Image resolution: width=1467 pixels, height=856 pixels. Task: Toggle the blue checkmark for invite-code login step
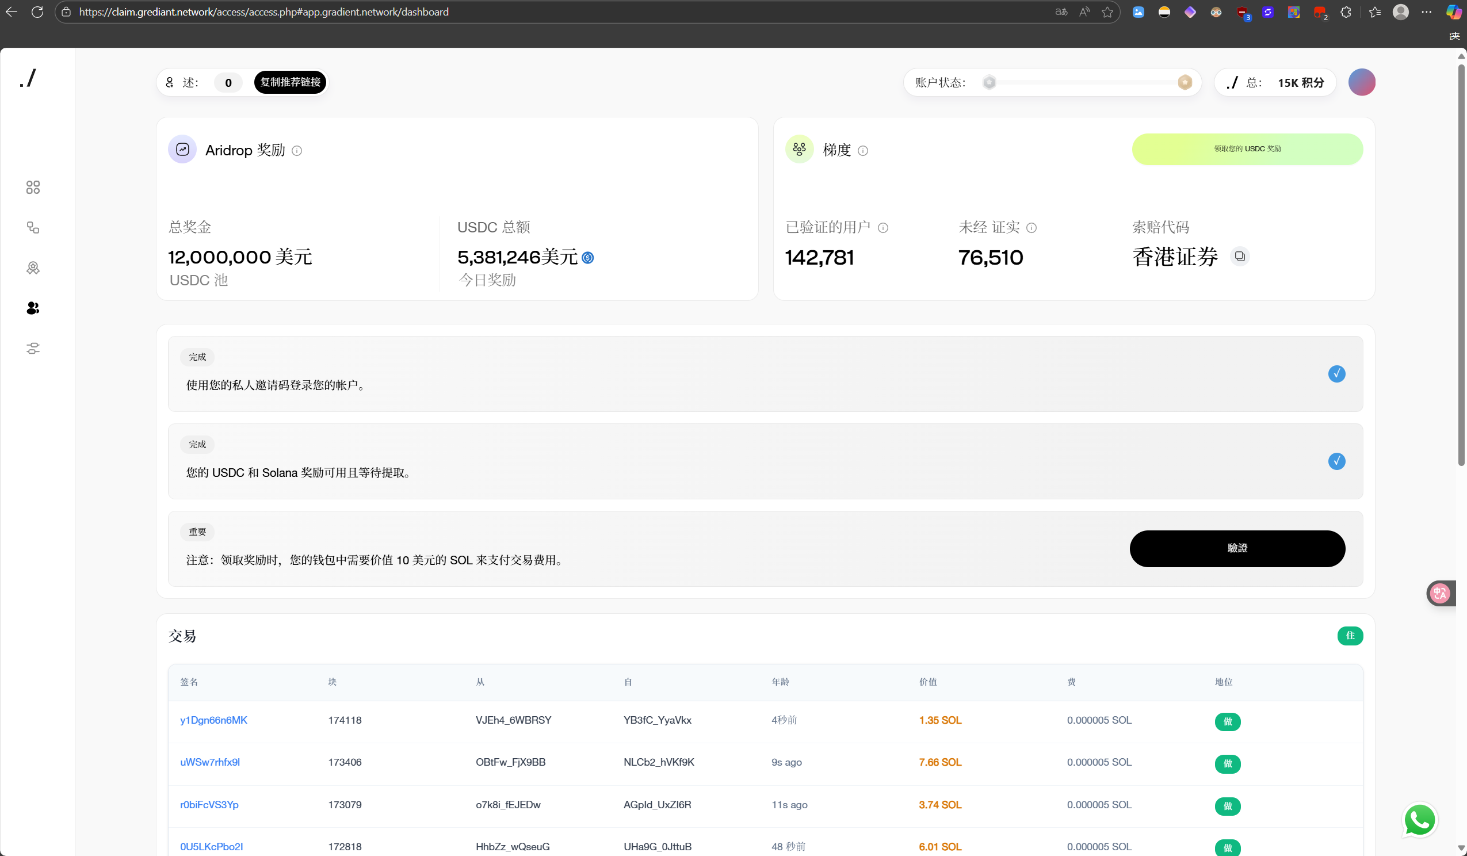pos(1336,374)
